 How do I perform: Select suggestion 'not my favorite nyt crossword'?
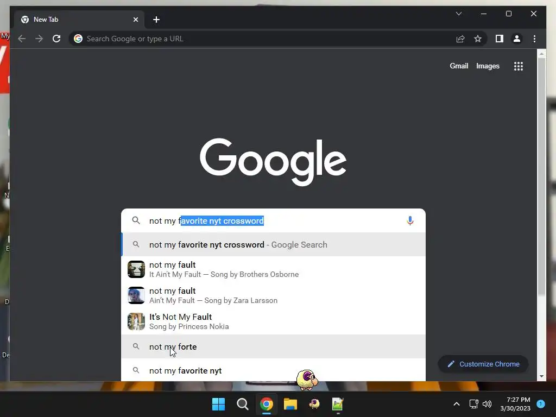(273, 245)
